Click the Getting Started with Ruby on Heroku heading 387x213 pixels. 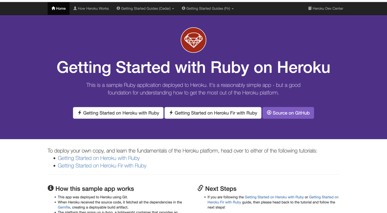[193, 67]
